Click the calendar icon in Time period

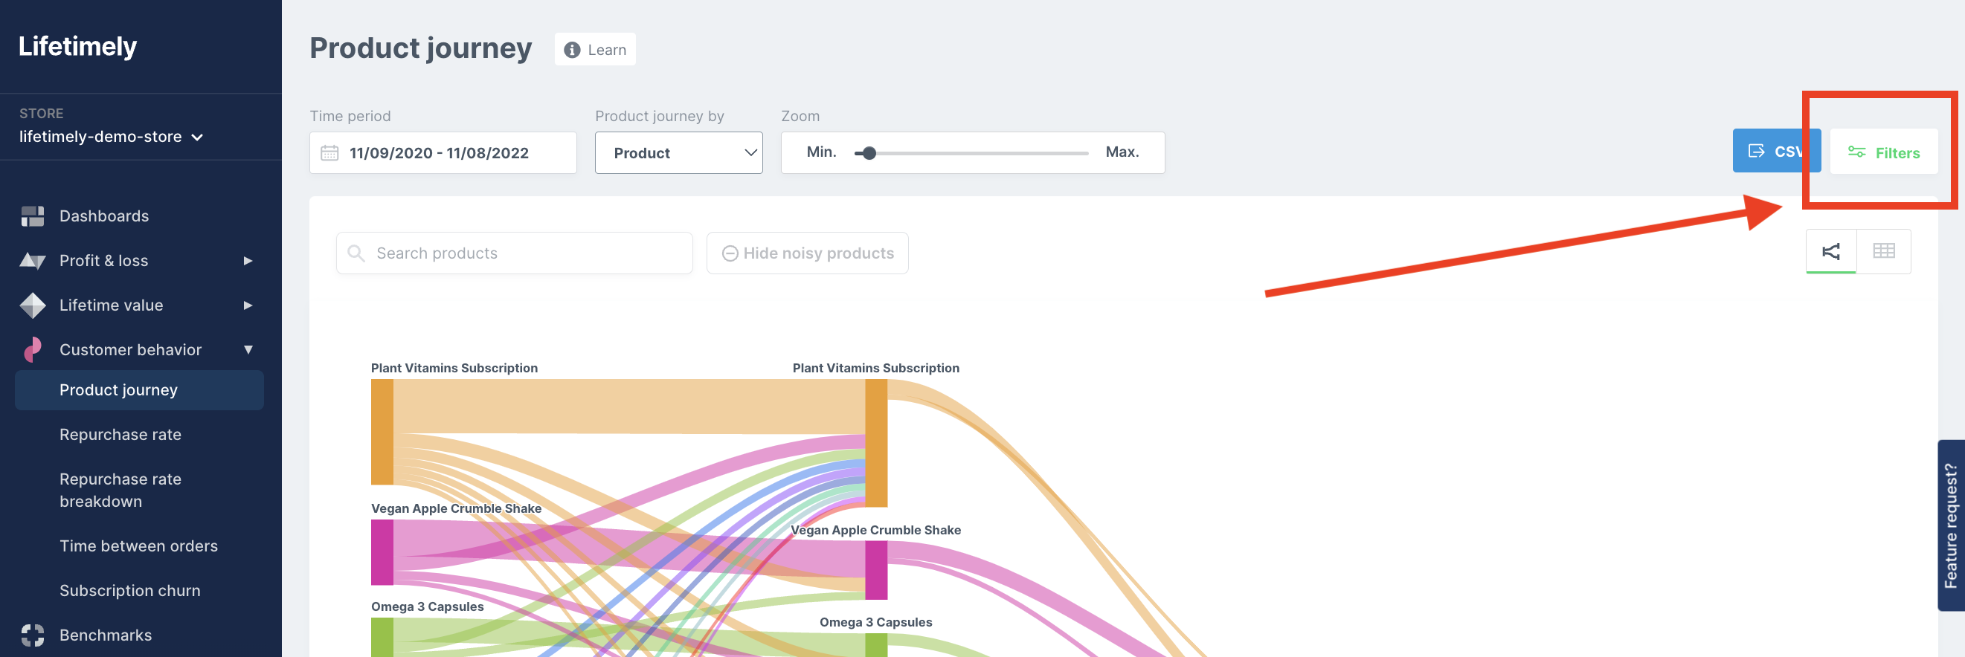click(x=329, y=153)
